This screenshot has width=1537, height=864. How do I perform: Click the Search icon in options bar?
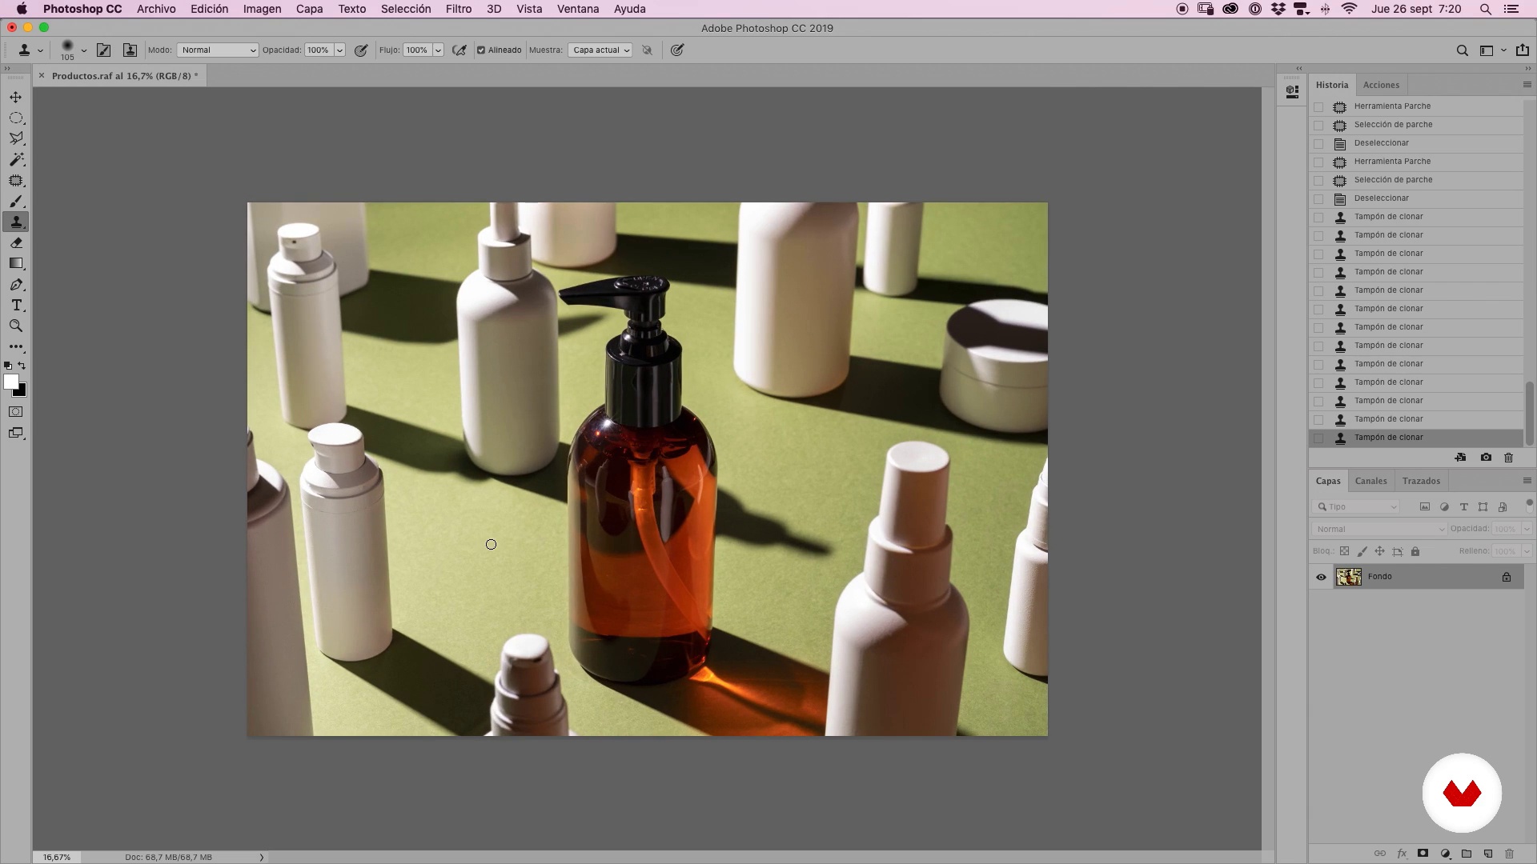tap(1463, 50)
